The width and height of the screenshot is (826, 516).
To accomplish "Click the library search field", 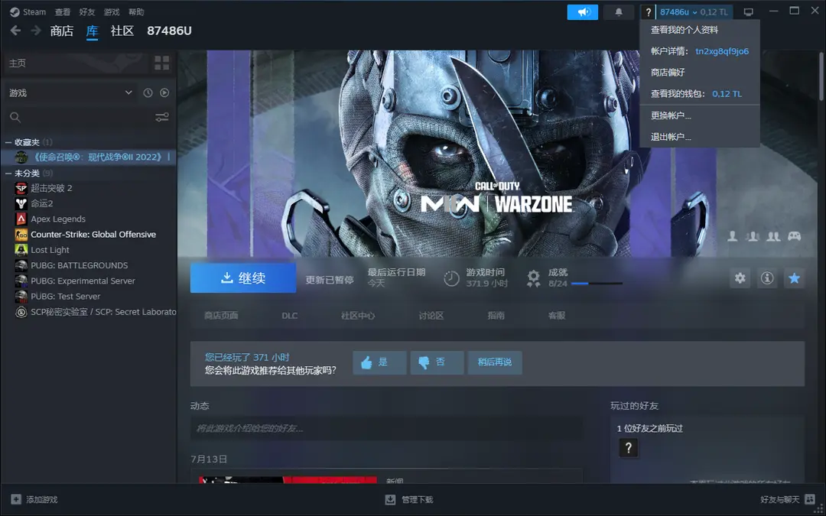I will (x=79, y=118).
